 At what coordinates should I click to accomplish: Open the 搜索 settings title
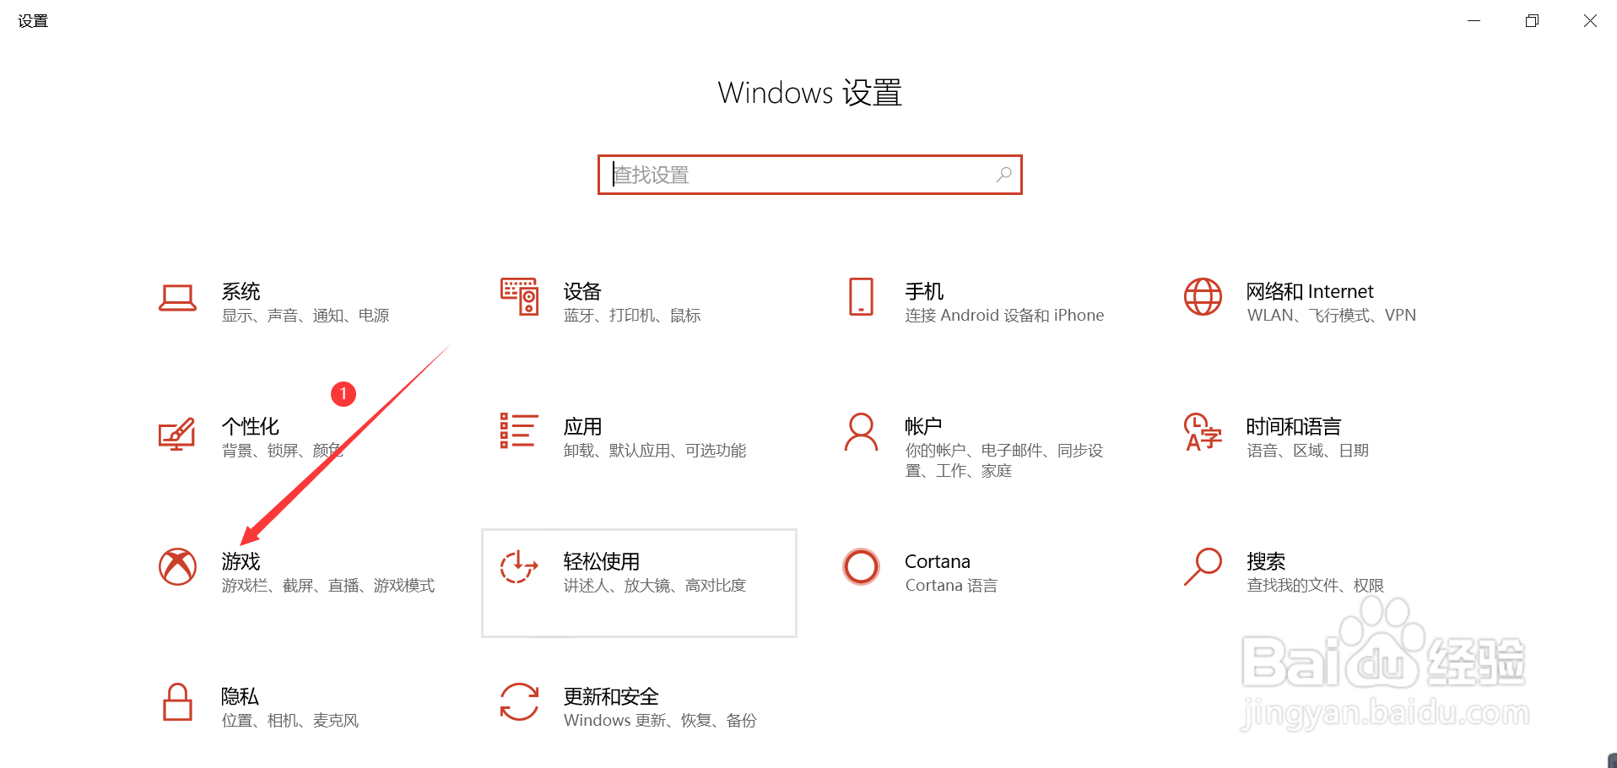[1266, 562]
